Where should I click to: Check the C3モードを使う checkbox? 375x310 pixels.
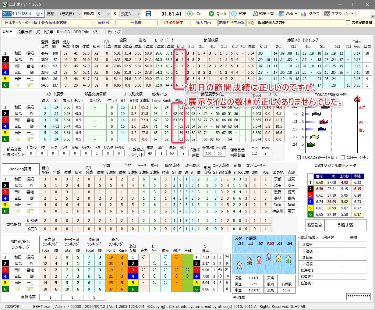pyautogui.click(x=343, y=157)
